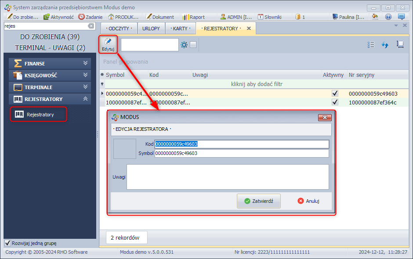This screenshot has width=413, height=259.
Task: Open search settings gear icon
Action: (184, 45)
